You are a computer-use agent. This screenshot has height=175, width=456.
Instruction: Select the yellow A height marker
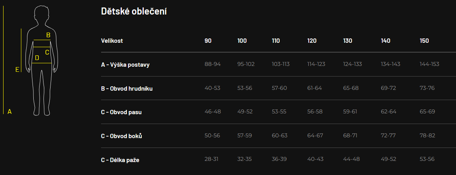point(9,111)
